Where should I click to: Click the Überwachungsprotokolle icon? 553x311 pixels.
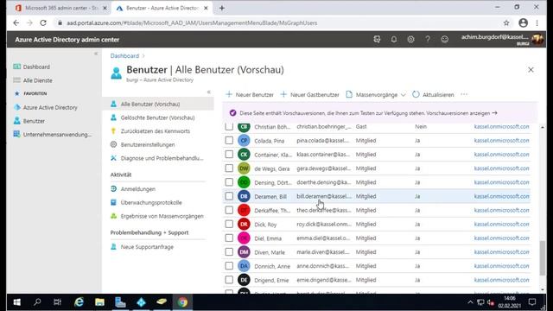(x=113, y=202)
